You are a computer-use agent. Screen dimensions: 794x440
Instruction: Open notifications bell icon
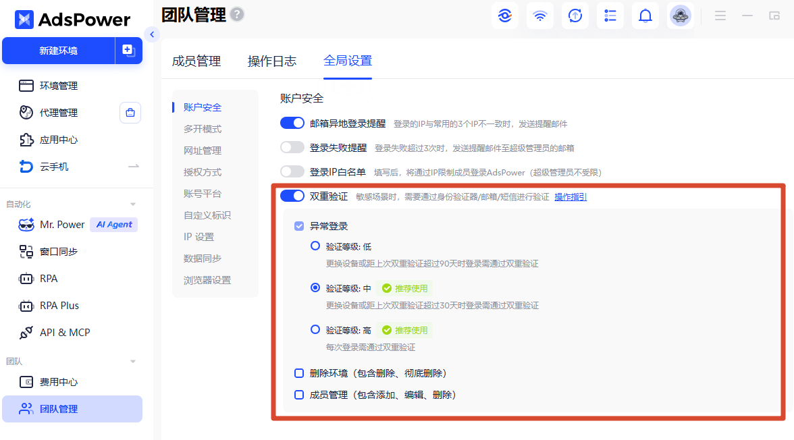click(645, 16)
